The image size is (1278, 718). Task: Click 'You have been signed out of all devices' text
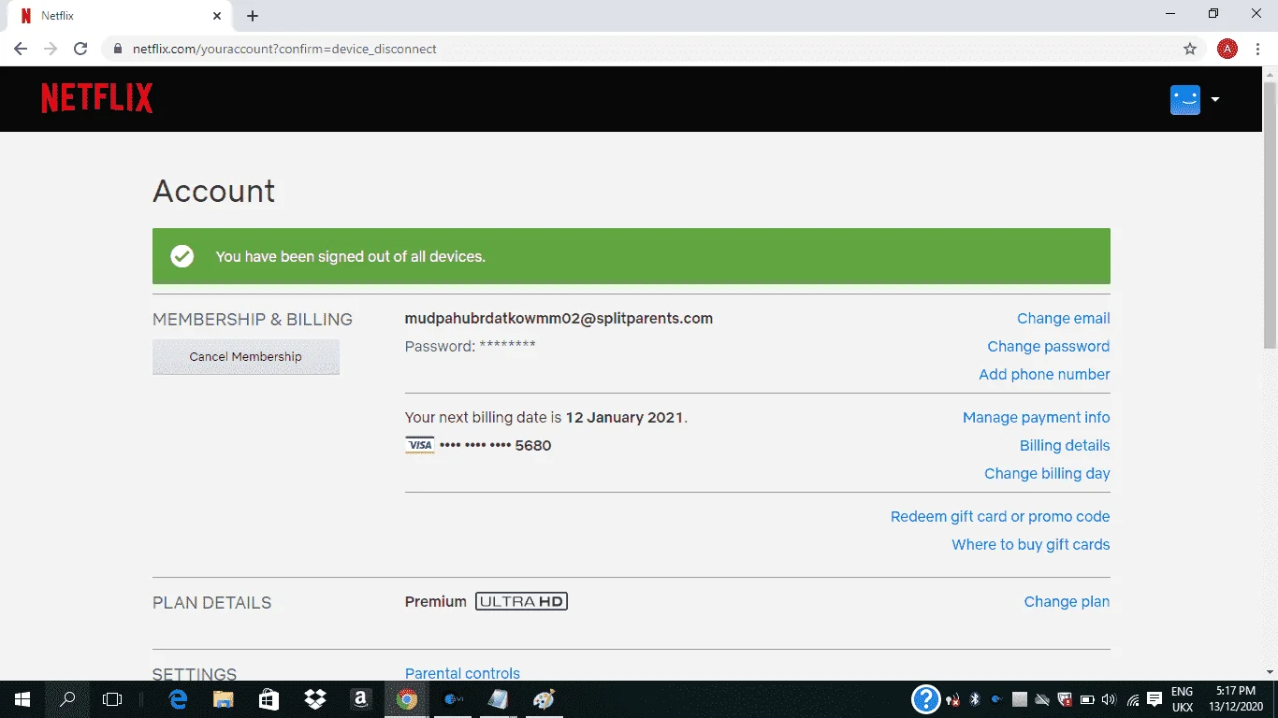point(350,256)
